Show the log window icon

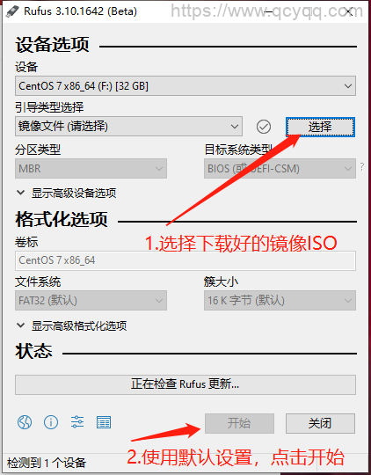[104, 422]
